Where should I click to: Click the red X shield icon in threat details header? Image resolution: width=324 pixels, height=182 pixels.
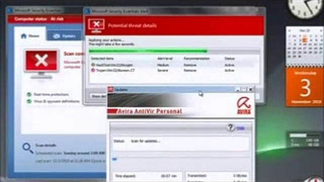tap(96, 26)
